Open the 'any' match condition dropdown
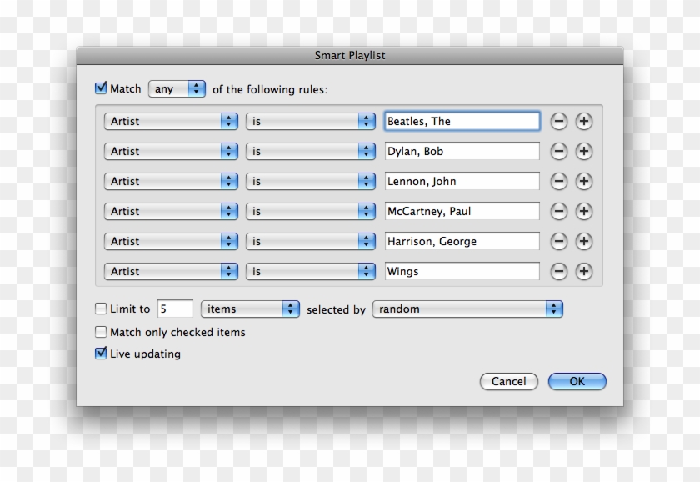Viewport: 700px width, 482px height. point(177,88)
